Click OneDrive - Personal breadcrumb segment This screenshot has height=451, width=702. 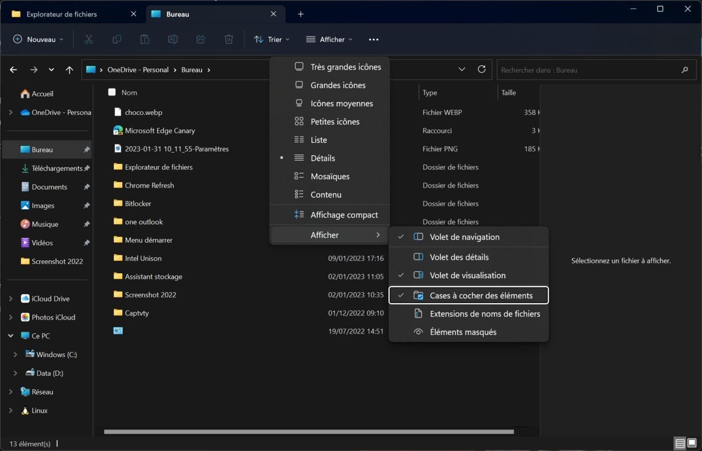138,70
